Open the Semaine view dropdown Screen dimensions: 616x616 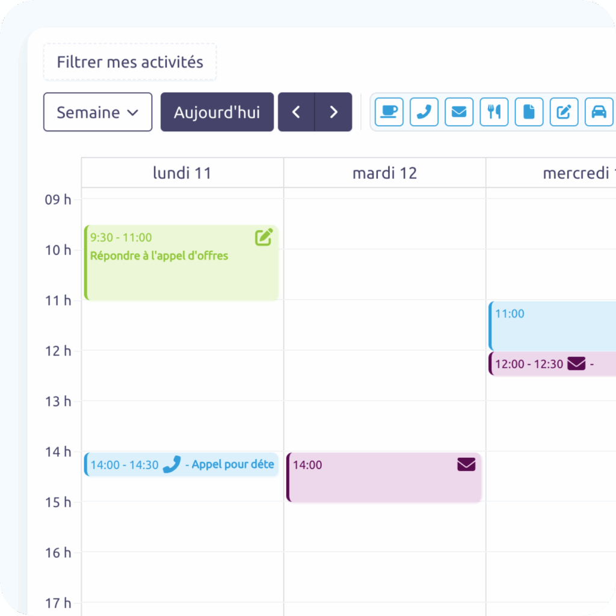97,112
